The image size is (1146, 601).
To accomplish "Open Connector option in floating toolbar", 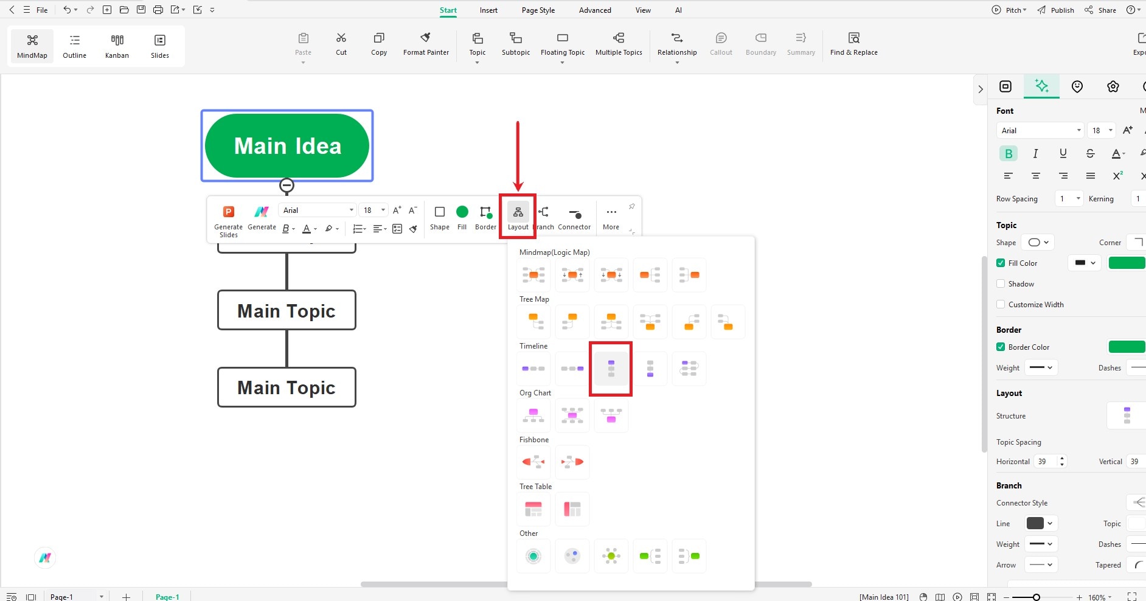I will (574, 218).
